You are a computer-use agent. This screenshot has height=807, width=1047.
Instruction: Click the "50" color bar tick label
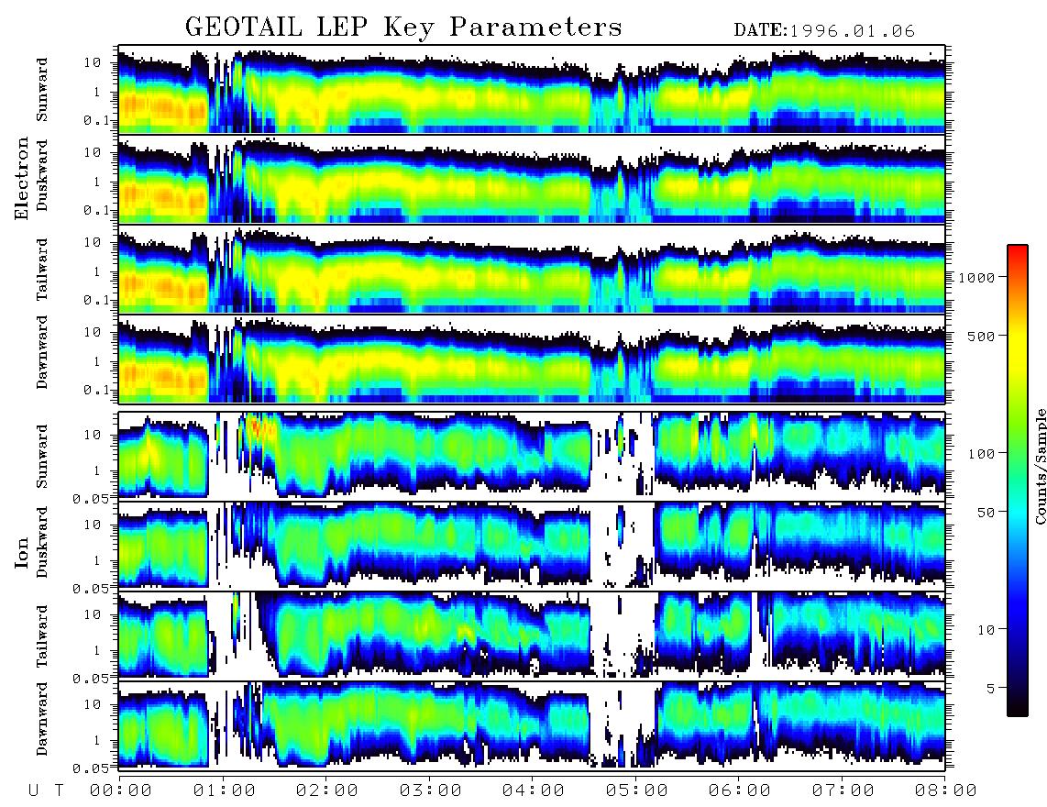(x=986, y=513)
